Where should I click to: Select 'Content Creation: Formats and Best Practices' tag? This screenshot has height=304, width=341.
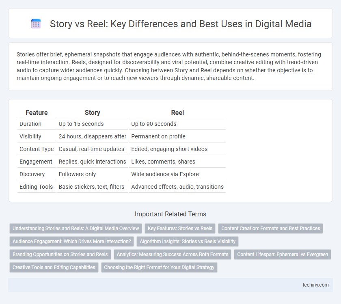pyautogui.click(x=270, y=229)
